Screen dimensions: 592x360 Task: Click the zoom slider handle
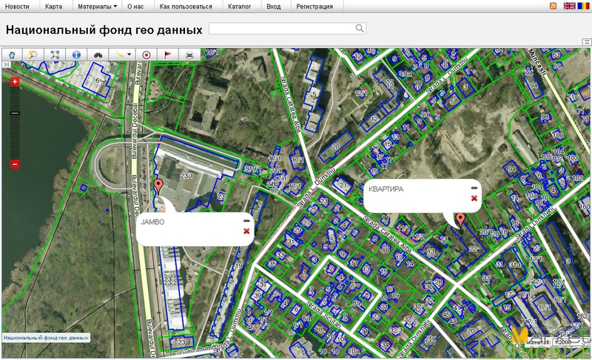(x=14, y=113)
